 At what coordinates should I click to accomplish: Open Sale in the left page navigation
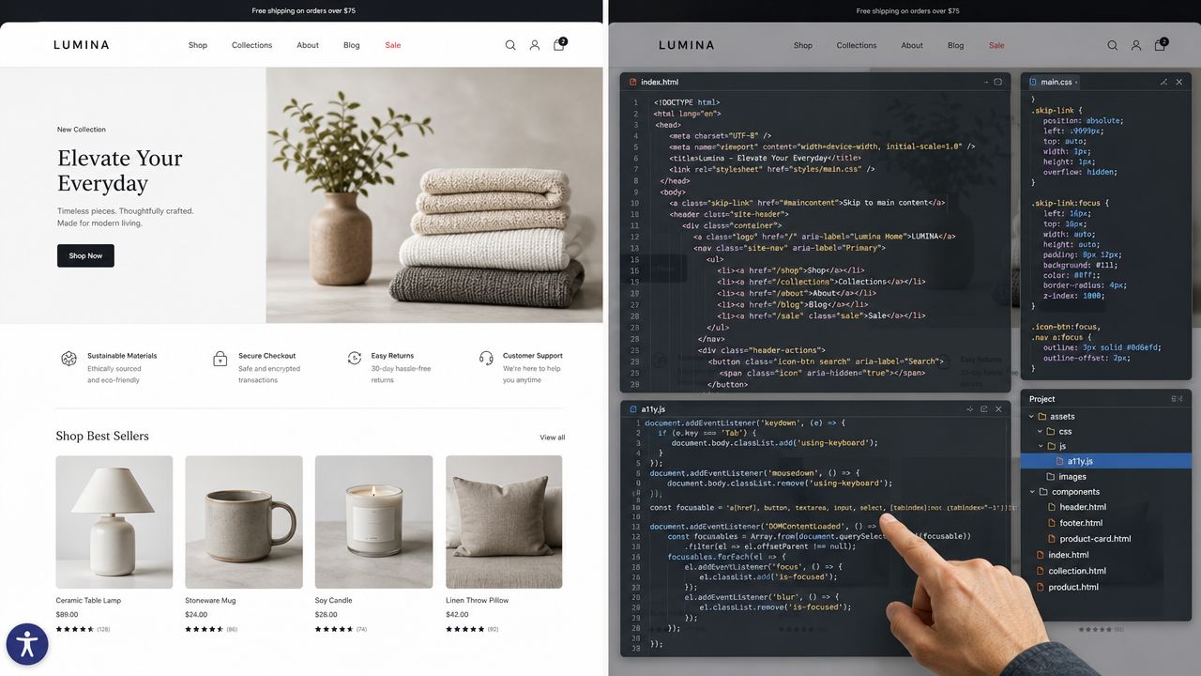(x=393, y=45)
